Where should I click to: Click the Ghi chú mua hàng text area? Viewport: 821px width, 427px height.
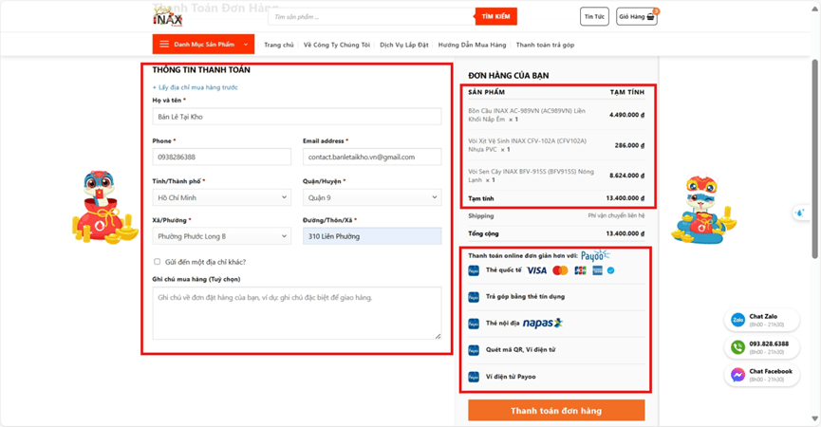click(x=296, y=313)
